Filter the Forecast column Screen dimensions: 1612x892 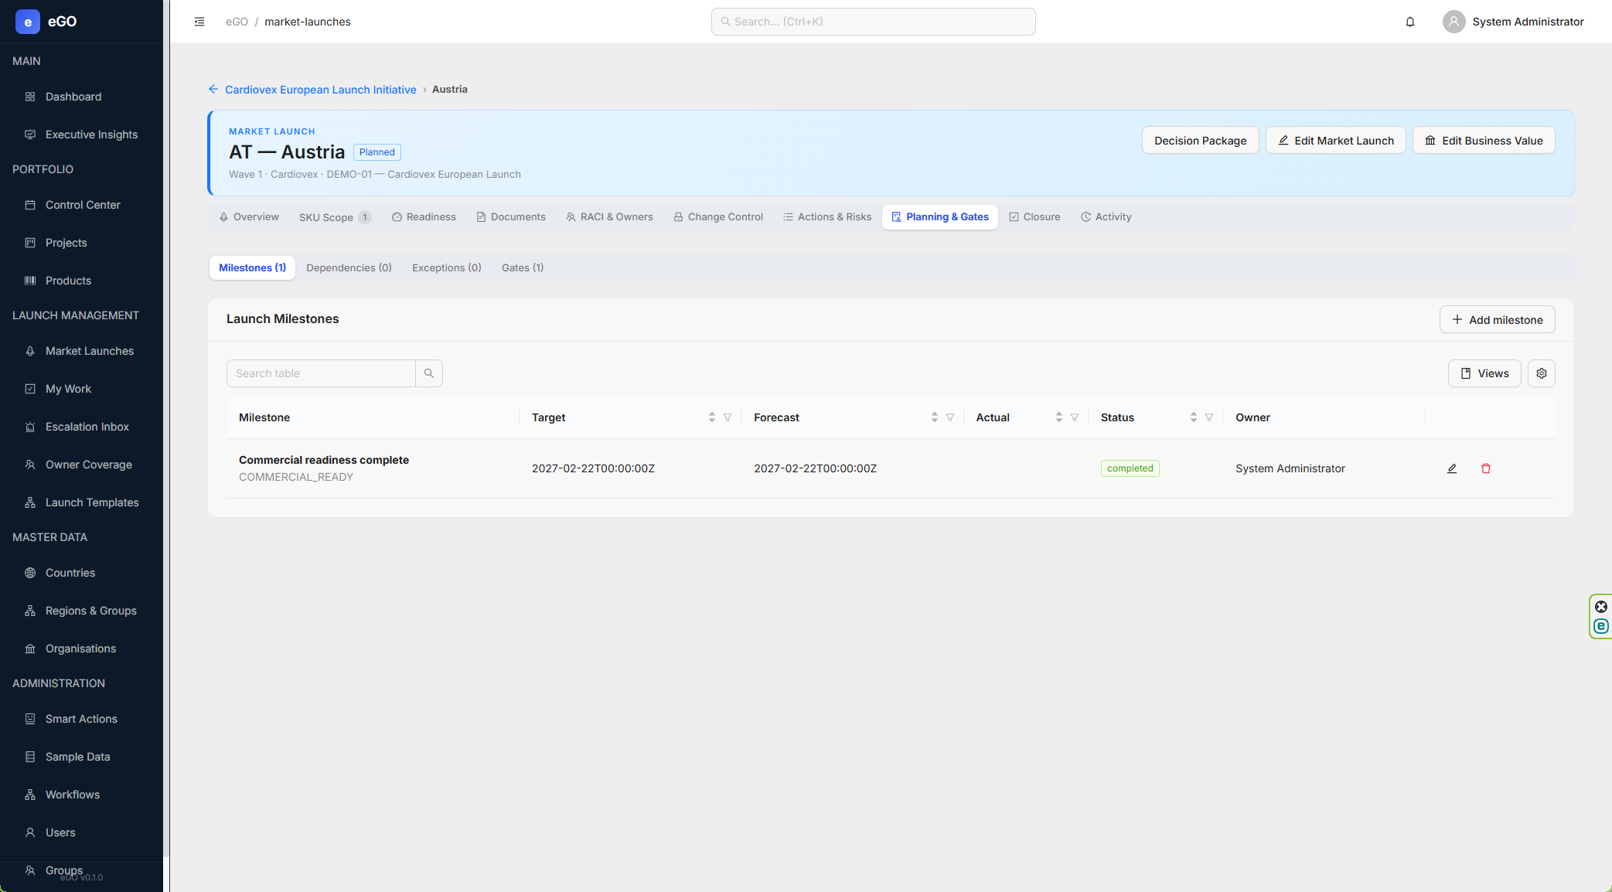coord(950,417)
